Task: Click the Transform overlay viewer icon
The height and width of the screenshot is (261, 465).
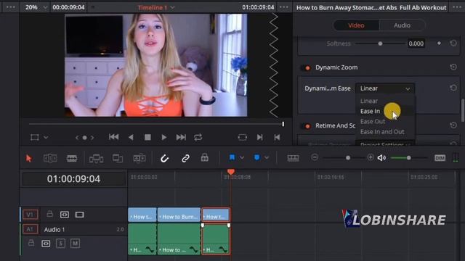Action: click(35, 138)
